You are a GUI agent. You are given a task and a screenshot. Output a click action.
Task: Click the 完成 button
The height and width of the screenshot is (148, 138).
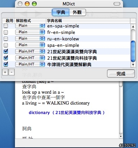[x=121, y=74]
